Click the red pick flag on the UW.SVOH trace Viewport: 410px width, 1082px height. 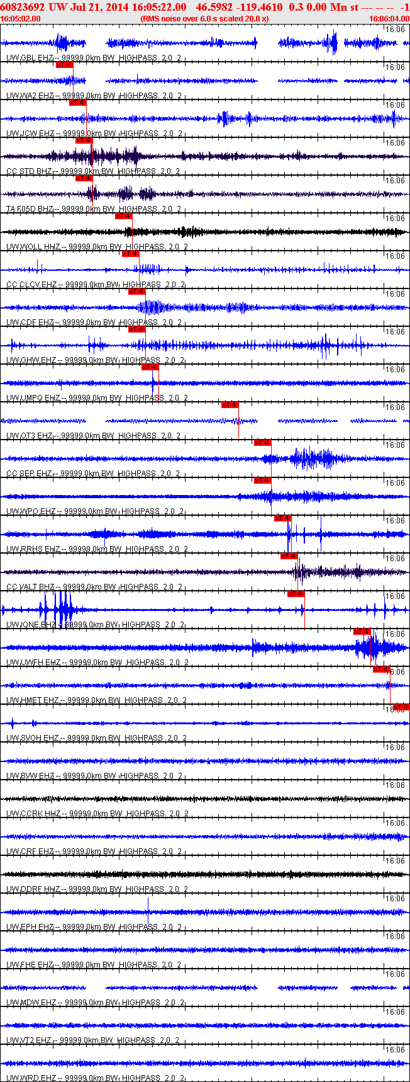pos(401,707)
